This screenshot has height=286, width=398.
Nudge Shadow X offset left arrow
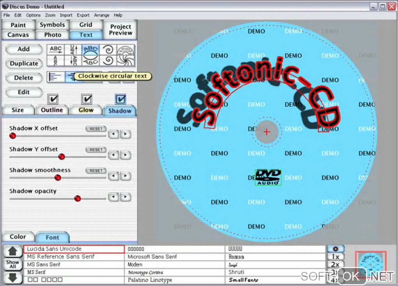[x=114, y=134]
